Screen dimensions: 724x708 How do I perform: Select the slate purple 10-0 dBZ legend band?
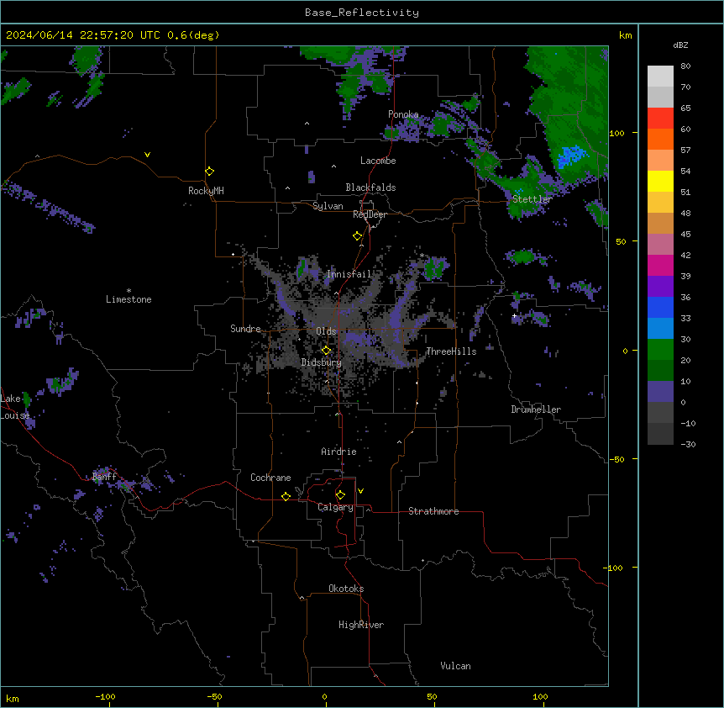coord(660,392)
